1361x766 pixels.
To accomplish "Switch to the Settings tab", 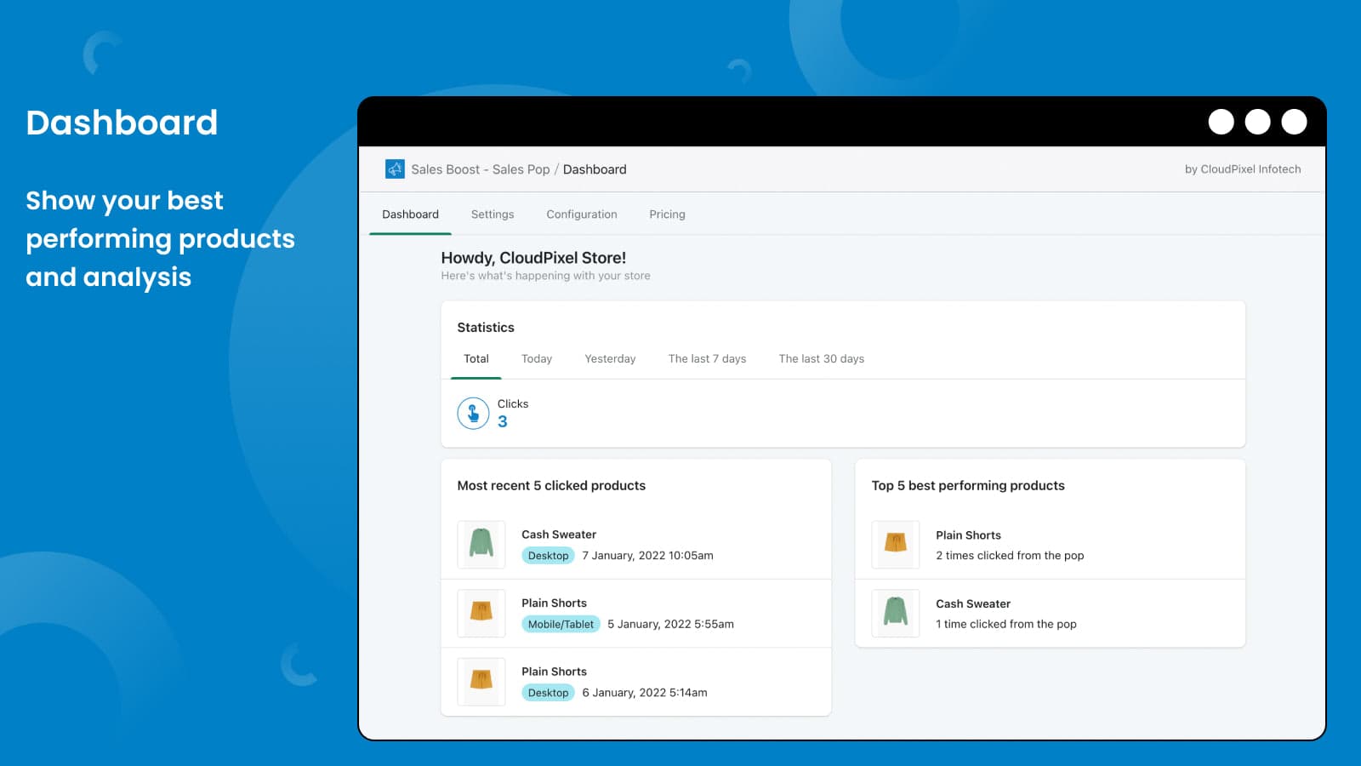I will click(x=493, y=214).
